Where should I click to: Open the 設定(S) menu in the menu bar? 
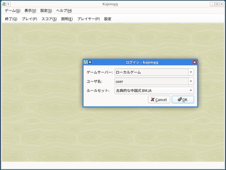tap(46, 11)
